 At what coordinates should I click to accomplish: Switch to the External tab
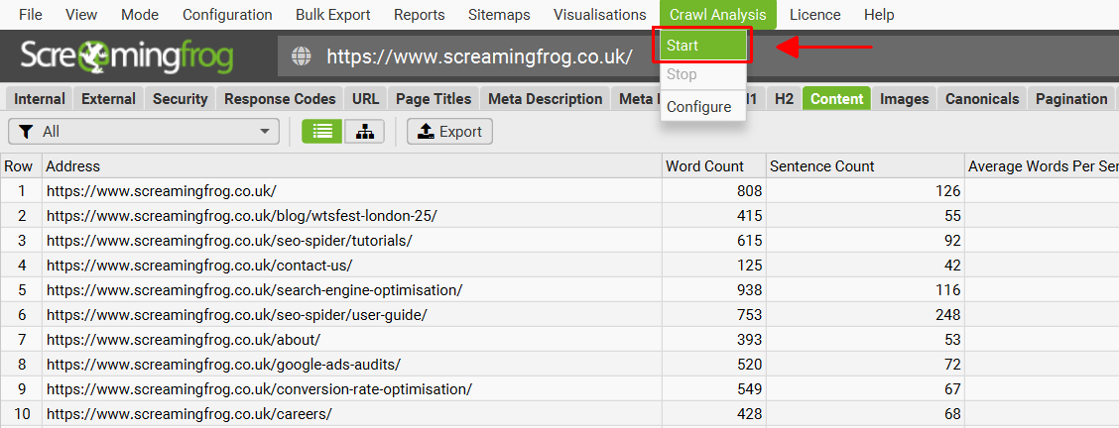tap(108, 99)
